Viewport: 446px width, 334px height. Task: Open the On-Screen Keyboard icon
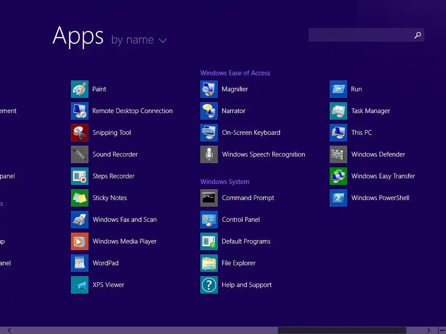pyautogui.click(x=209, y=133)
